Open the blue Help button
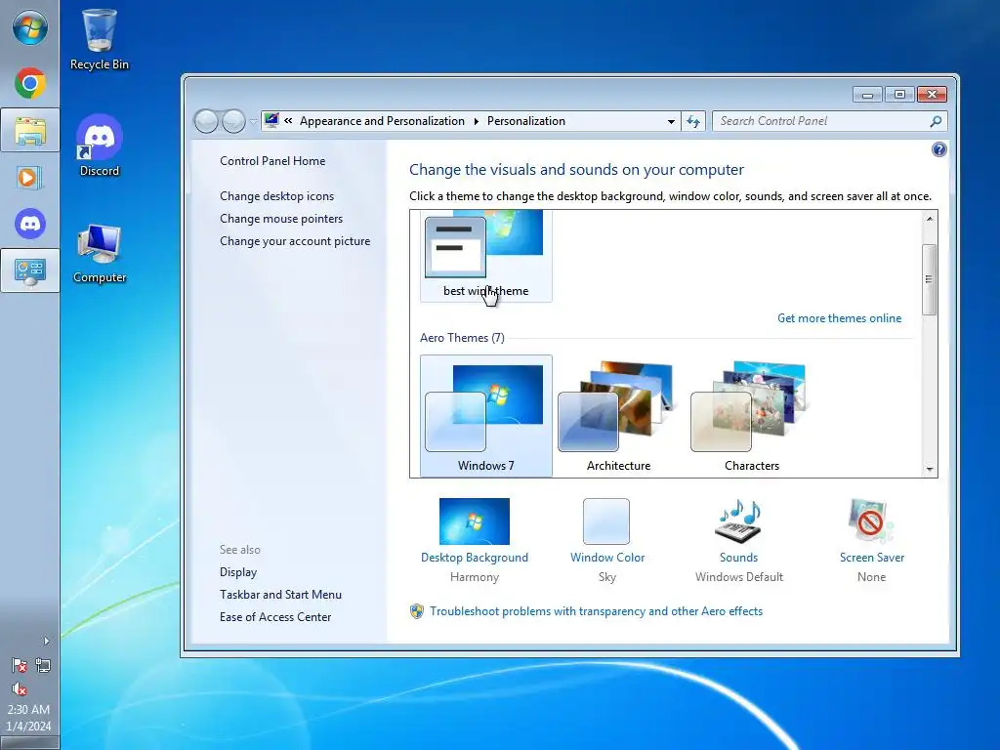 938,149
